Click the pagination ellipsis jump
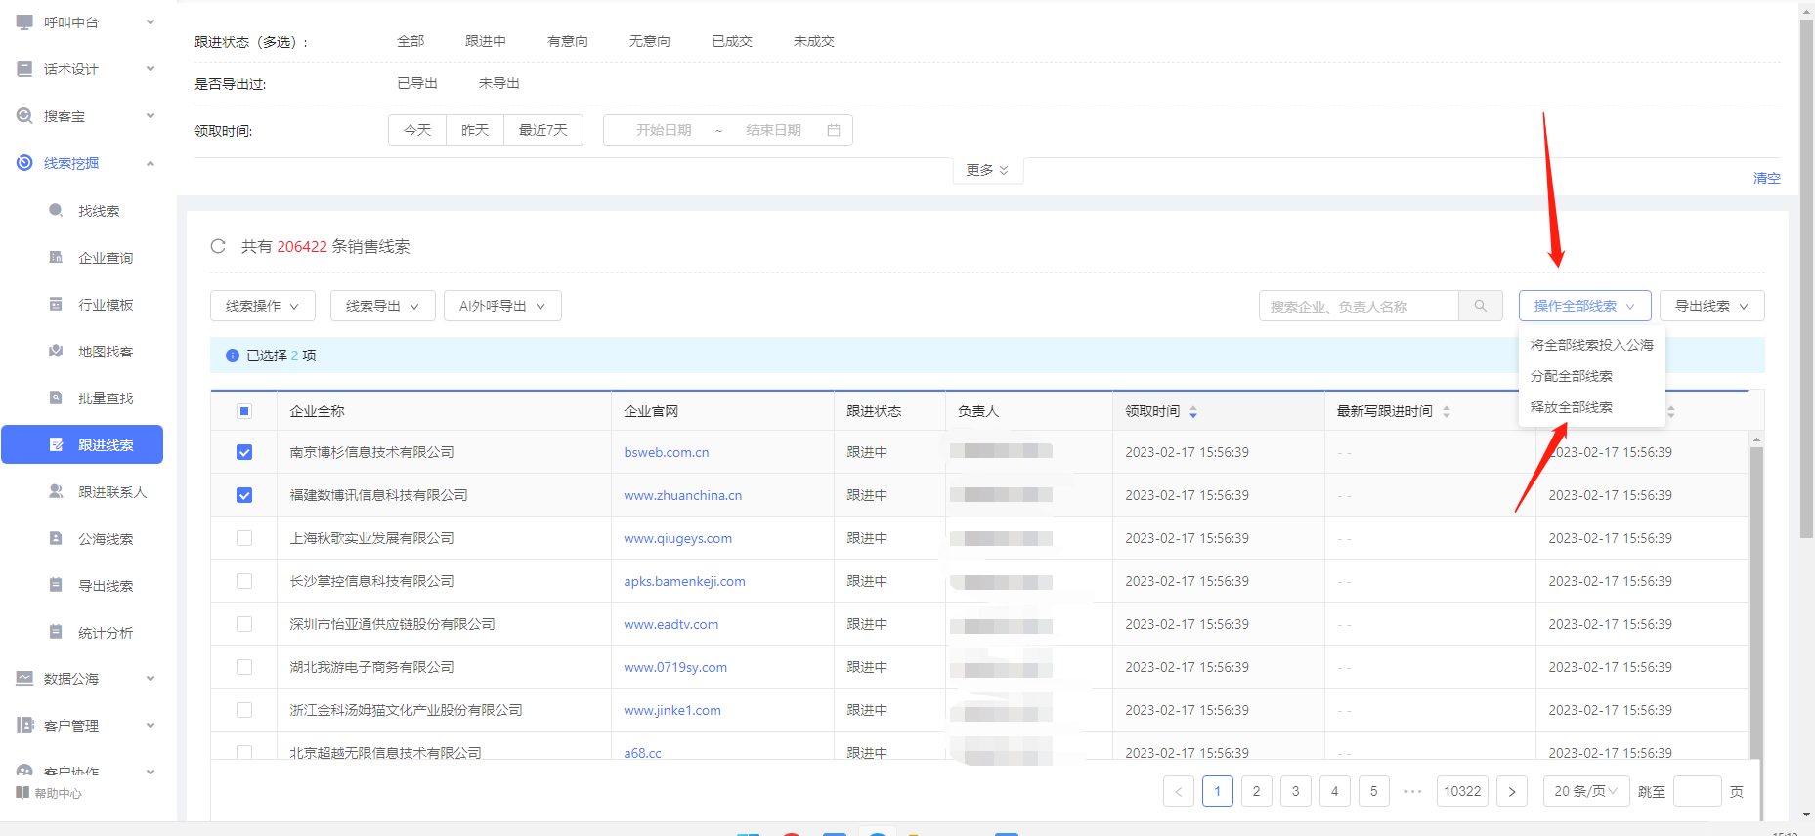The width and height of the screenshot is (1815, 836). coord(1413,791)
